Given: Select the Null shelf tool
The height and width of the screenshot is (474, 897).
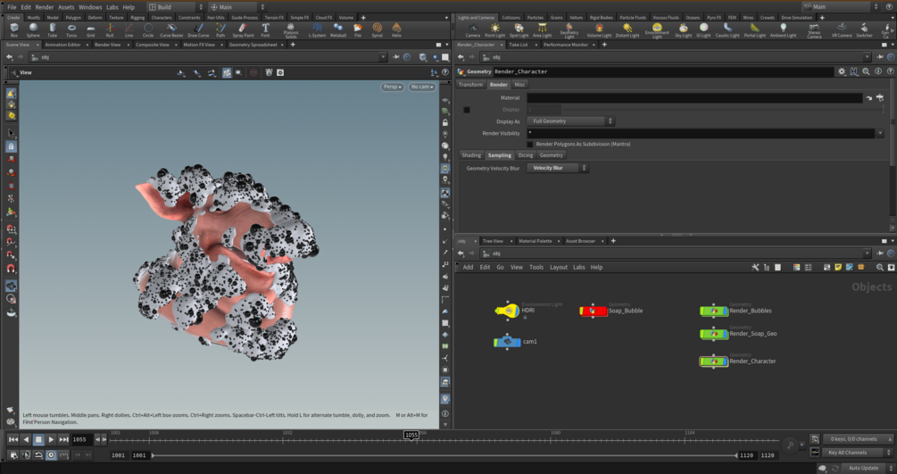Looking at the screenshot, I should click(110, 29).
